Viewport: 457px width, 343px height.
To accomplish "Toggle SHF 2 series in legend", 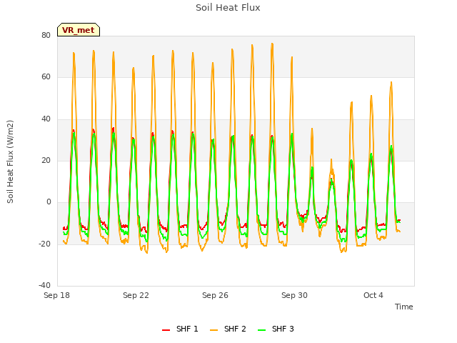I will (x=228, y=329).
